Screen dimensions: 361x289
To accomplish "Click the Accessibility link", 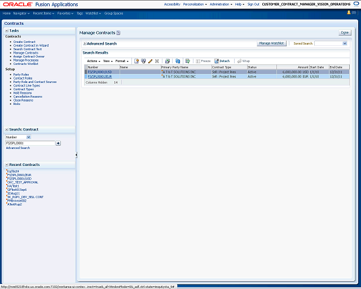I will tap(172, 4).
